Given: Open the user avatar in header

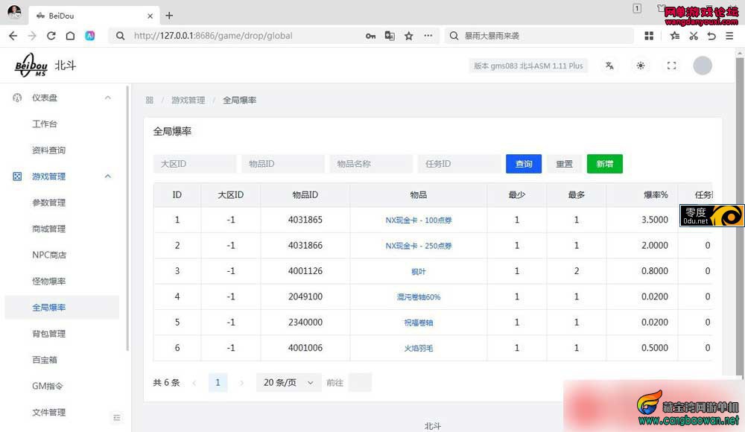Looking at the screenshot, I should 703,66.
